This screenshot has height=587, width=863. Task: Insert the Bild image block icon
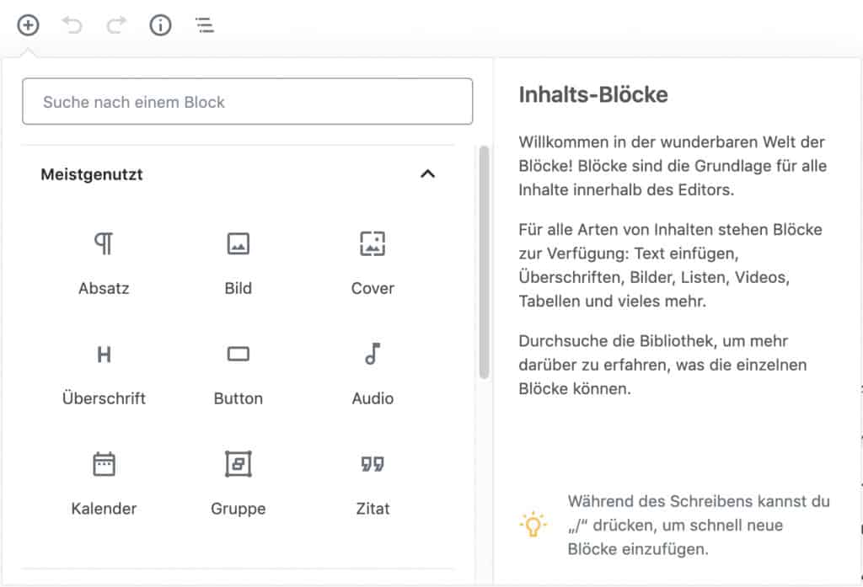coord(239,243)
